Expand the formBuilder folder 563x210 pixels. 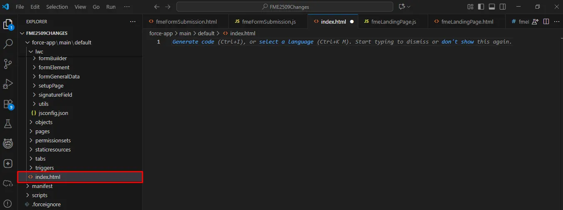pyautogui.click(x=52, y=59)
